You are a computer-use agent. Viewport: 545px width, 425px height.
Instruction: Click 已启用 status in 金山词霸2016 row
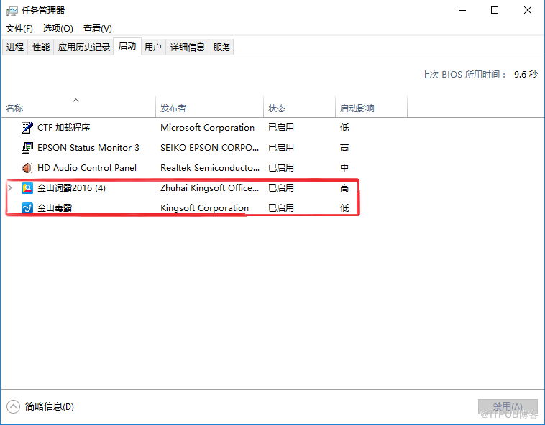point(281,188)
